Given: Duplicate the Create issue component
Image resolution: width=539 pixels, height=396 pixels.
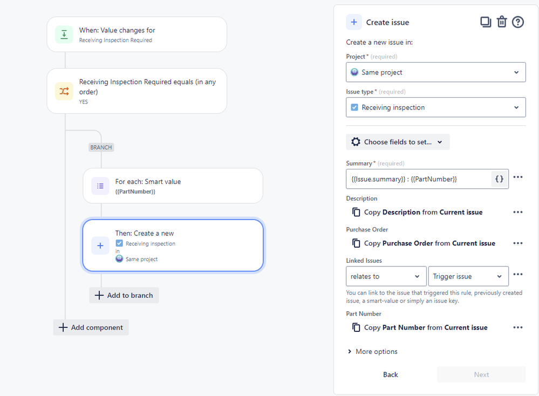Looking at the screenshot, I should pyautogui.click(x=486, y=22).
